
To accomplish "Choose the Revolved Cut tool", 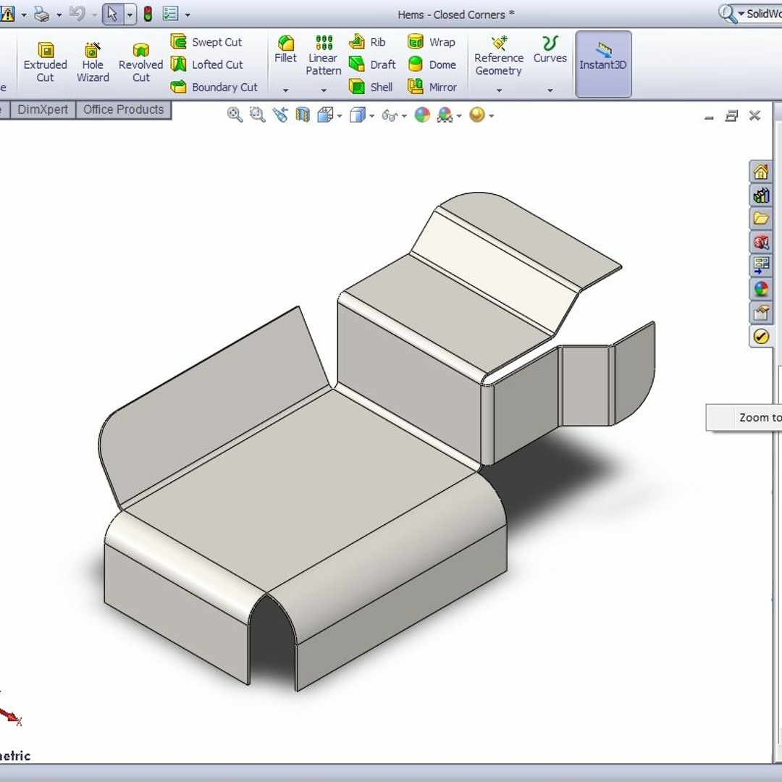I will click(x=140, y=62).
